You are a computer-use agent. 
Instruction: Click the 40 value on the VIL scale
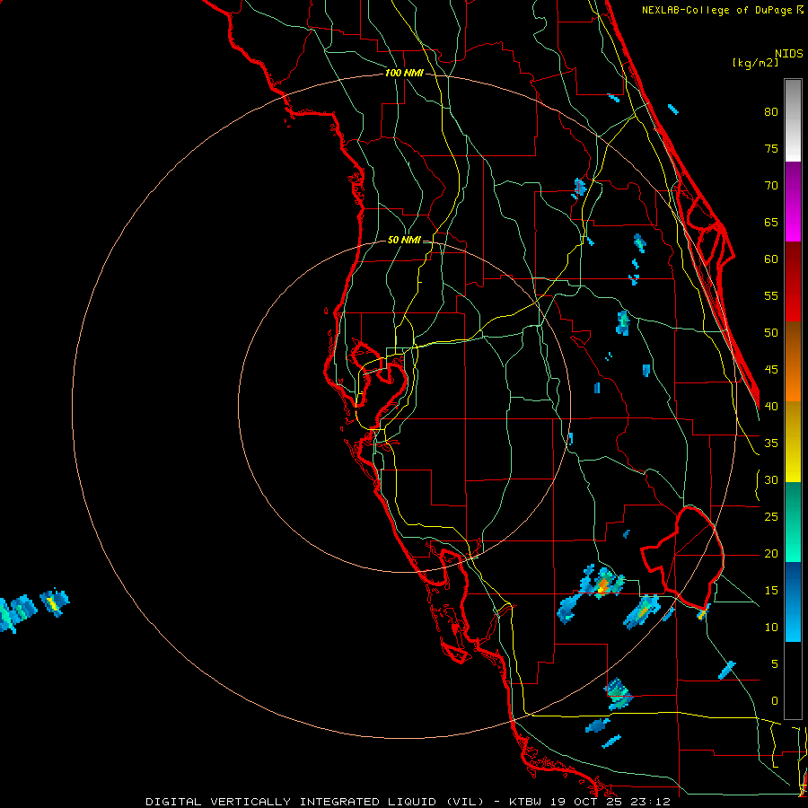point(771,407)
